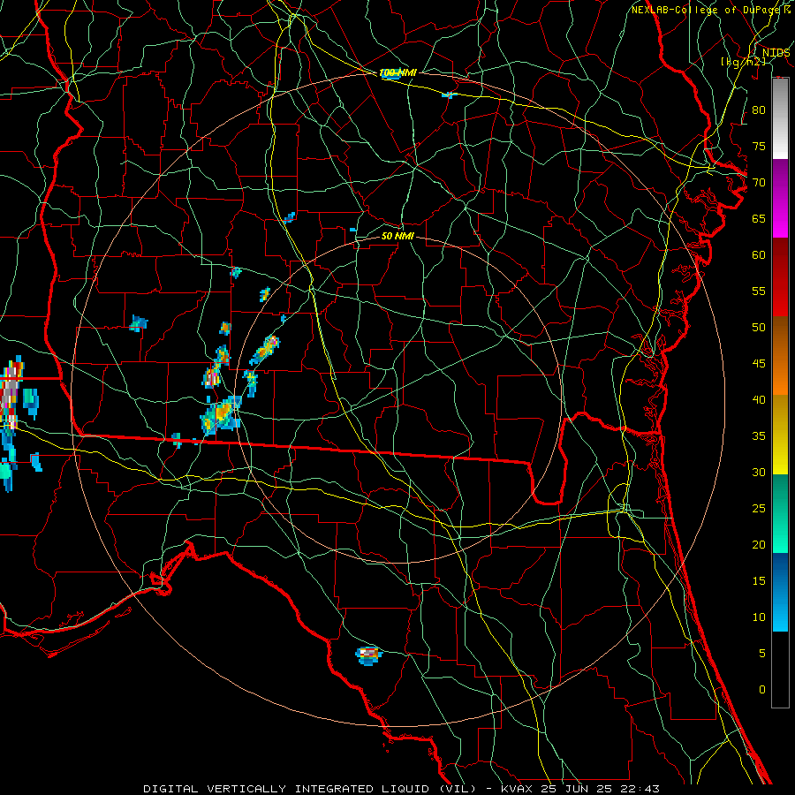Click the scale value 40
The width and height of the screenshot is (795, 795).
[759, 399]
